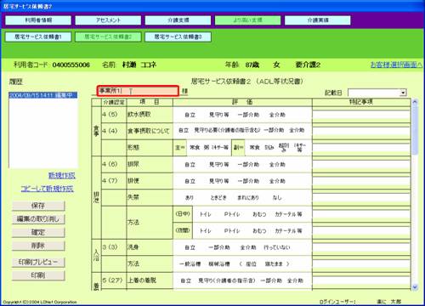Click the 確定 button
Screen dimensions: 425x306
[38, 232]
